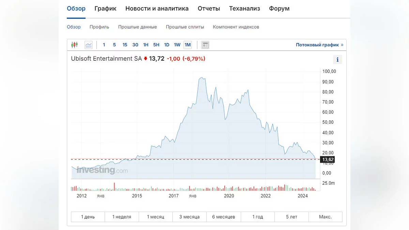The width and height of the screenshot is (409, 230).
Task: Choose the 5H interval
Action: click(156, 45)
